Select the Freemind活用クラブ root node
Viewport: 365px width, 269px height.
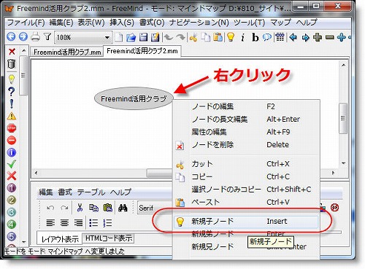pos(134,98)
